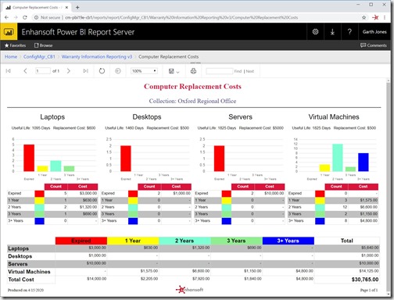The image size is (394, 300).
Task: Click the Total Cost row label
Action: pos(21,280)
